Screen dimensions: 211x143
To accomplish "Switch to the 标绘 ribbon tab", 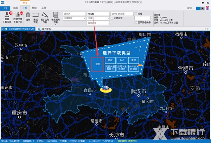I will point(34,8).
